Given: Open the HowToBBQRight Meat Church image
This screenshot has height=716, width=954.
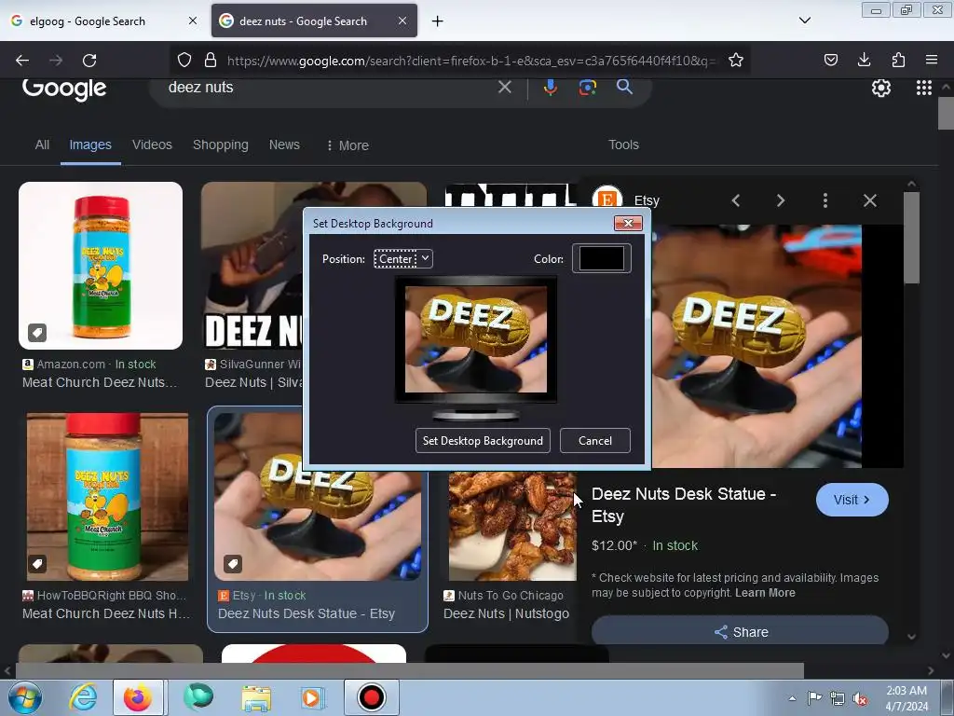Looking at the screenshot, I should (108, 497).
